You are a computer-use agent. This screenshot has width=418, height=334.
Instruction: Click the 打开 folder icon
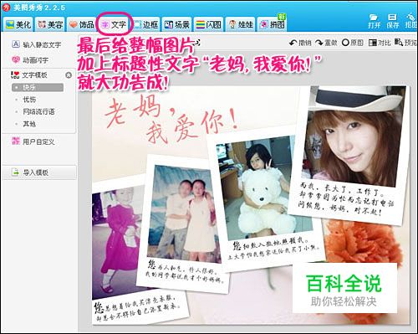click(374, 21)
